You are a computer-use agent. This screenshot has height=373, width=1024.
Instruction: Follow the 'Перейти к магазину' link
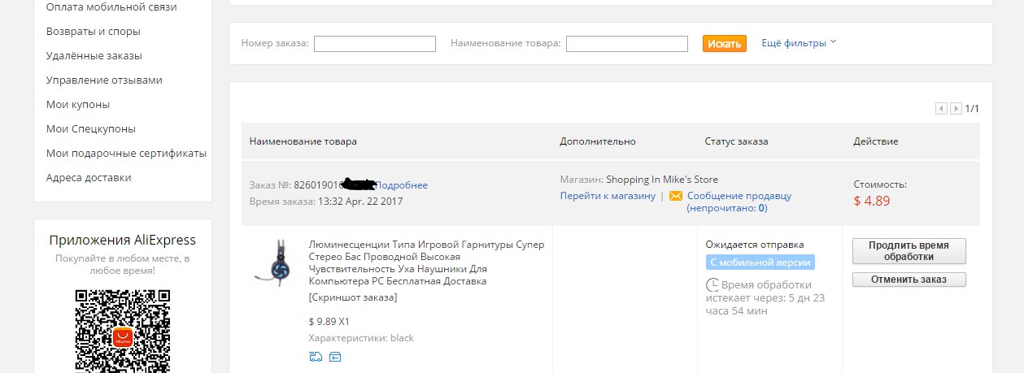pos(608,196)
